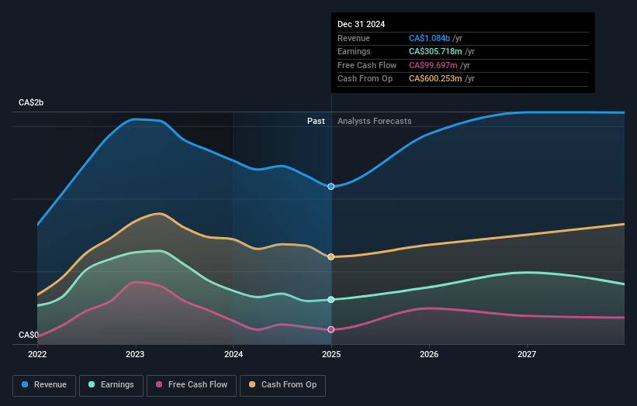637x406 pixels.
Task: Click the Analysts Forecasts label
Action: [x=375, y=122]
